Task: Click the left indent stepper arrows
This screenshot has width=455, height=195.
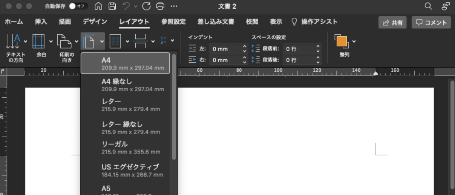Action: click(x=245, y=49)
